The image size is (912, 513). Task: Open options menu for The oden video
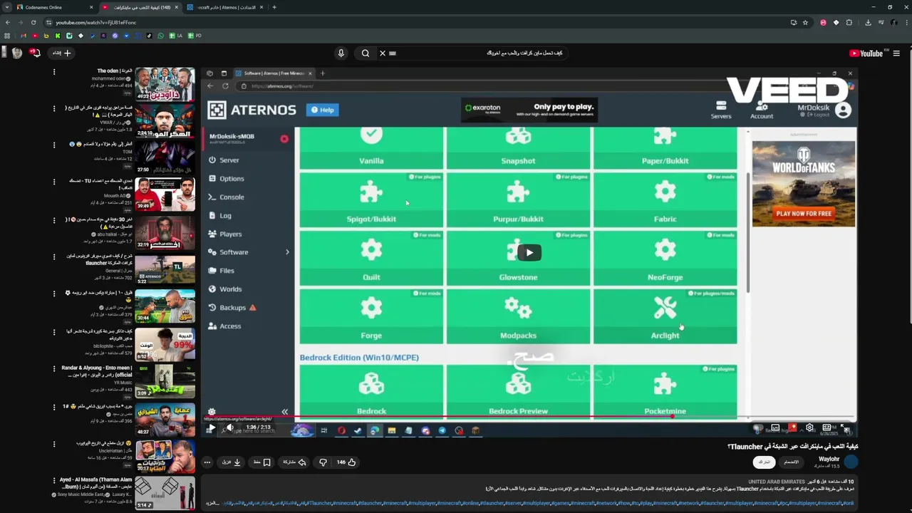click(x=53, y=72)
